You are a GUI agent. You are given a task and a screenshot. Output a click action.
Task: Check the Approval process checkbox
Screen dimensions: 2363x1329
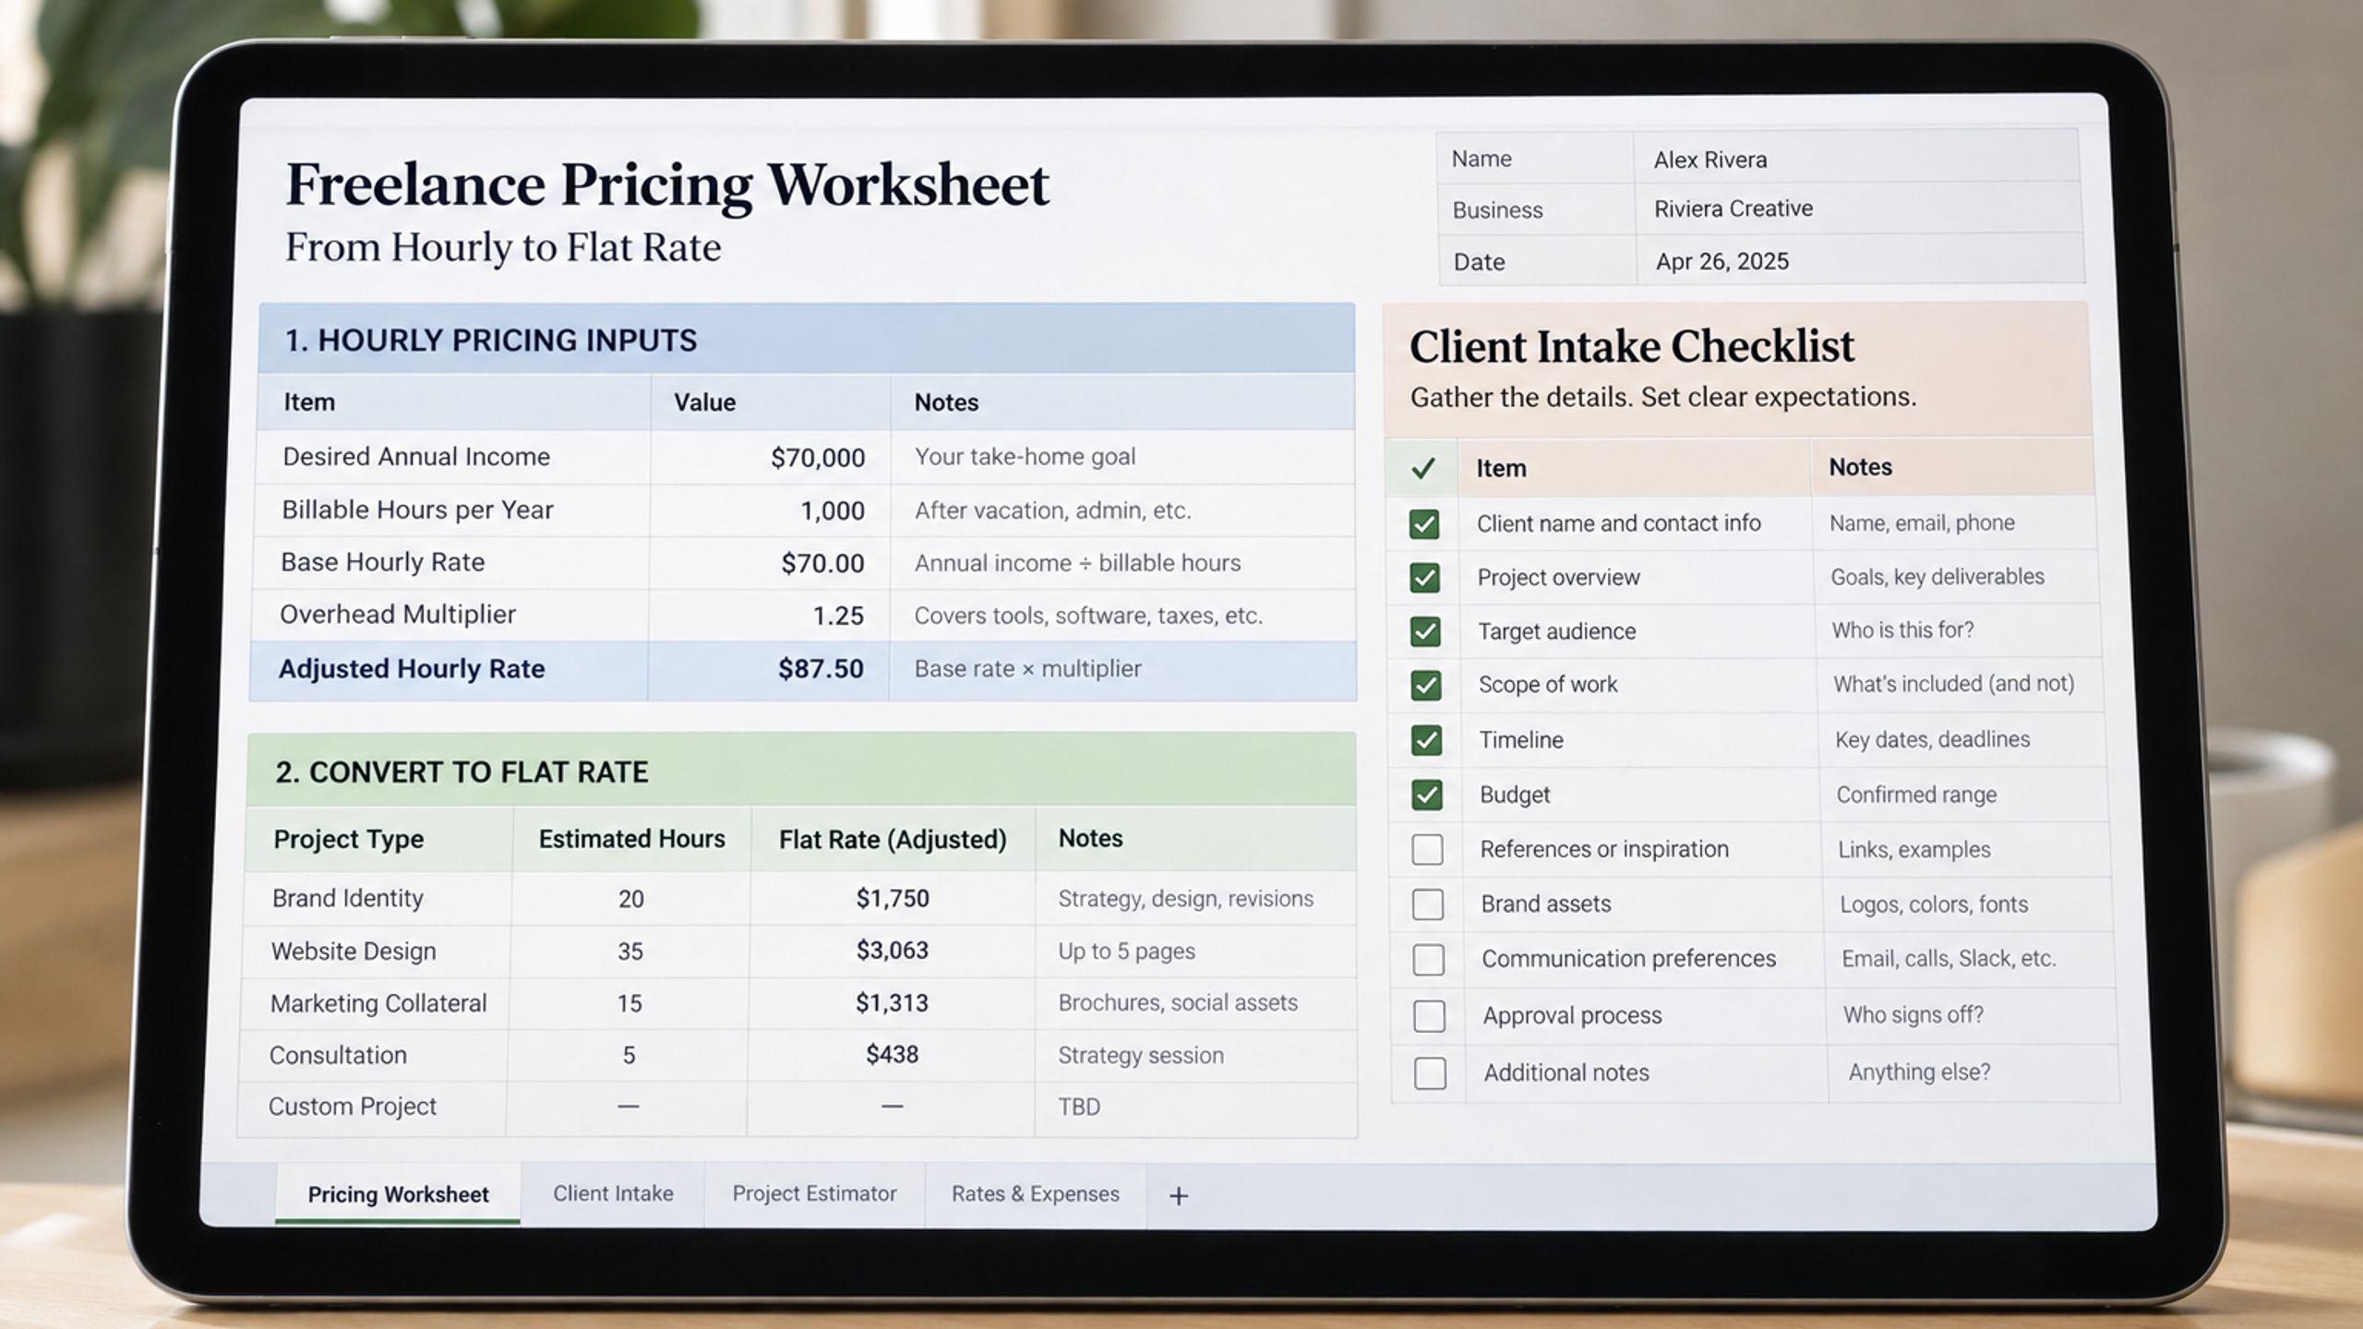1430,1016
